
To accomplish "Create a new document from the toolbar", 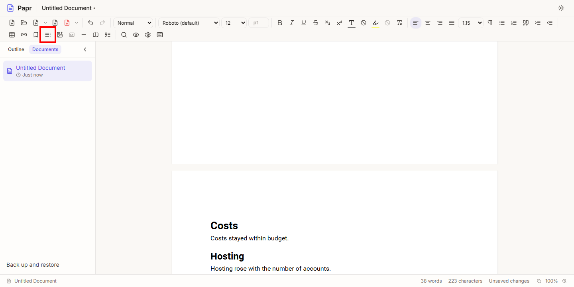I will [12, 23].
